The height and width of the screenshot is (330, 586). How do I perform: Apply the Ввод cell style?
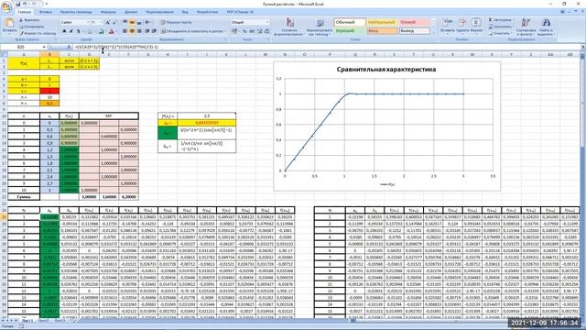click(x=382, y=31)
